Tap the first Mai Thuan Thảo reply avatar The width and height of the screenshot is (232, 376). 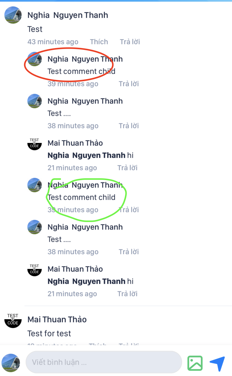coord(34,143)
